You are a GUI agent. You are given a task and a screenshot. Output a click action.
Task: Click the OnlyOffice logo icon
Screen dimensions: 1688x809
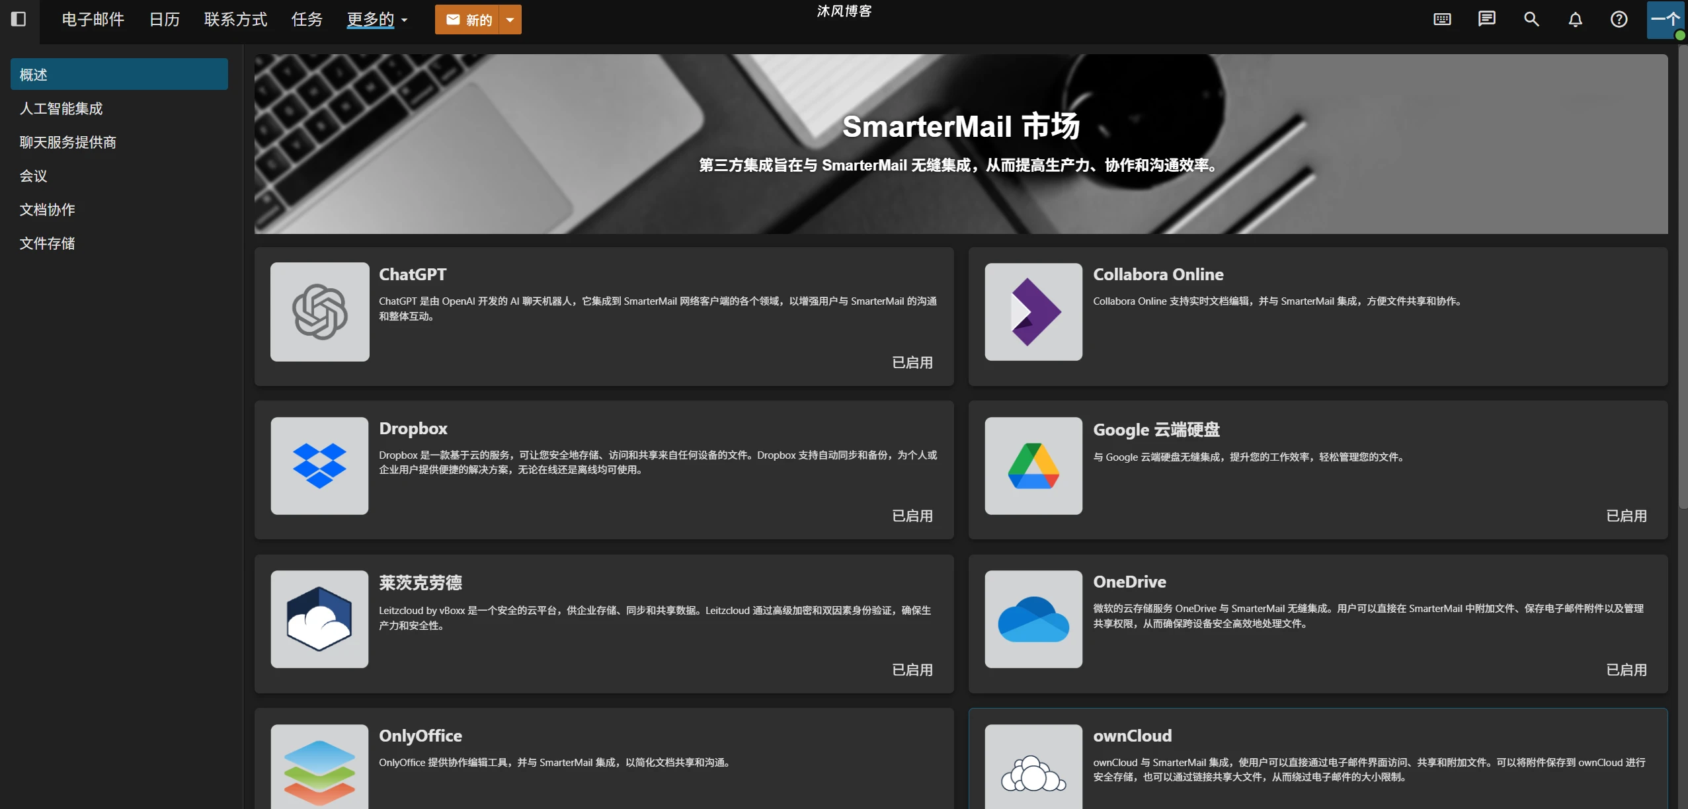pyautogui.click(x=319, y=767)
